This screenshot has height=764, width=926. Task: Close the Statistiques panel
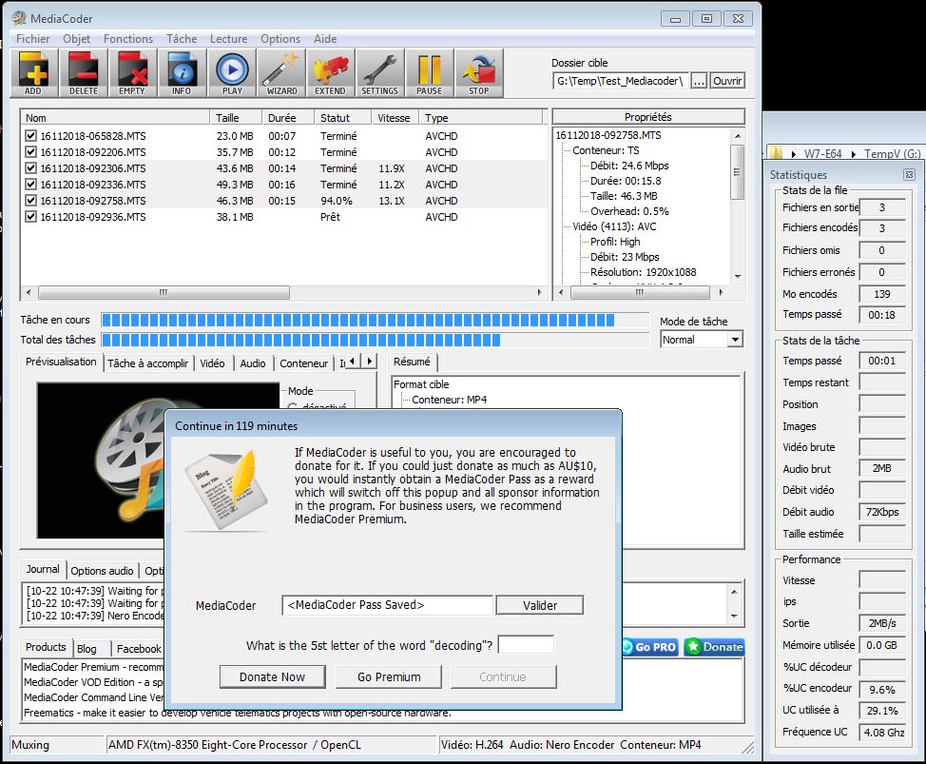tap(909, 174)
